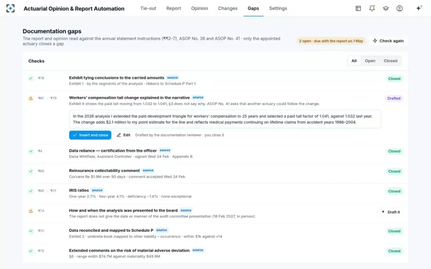Image resolution: width=431 pixels, height=269 pixels.
Task: Click 'Exhibit tying conclusions to the carried amounts'
Action: pos(116,77)
